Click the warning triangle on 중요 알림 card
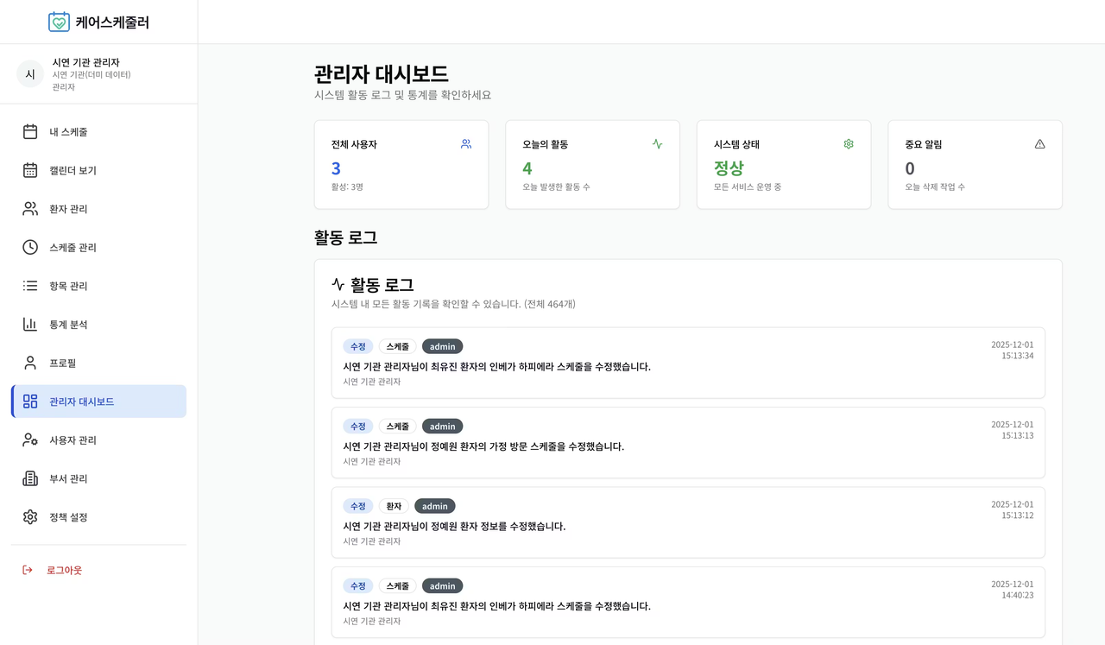 click(1039, 143)
